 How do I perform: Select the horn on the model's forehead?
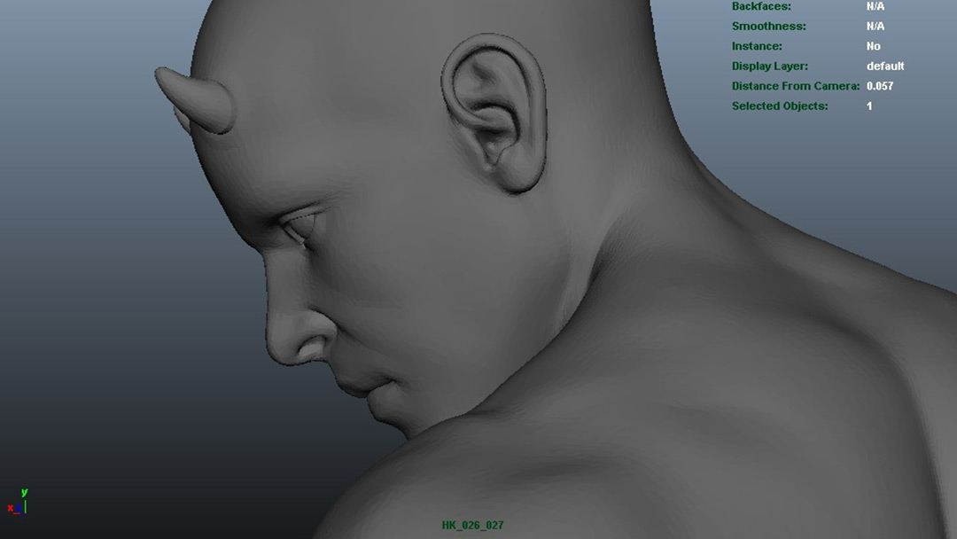tap(193, 99)
